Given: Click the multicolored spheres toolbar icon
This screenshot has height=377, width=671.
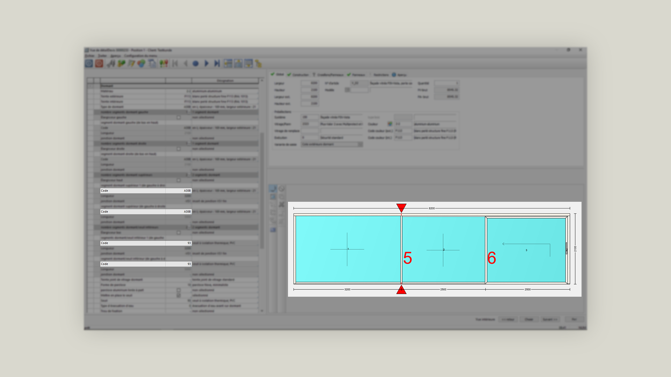Looking at the screenshot, I should (141, 63).
